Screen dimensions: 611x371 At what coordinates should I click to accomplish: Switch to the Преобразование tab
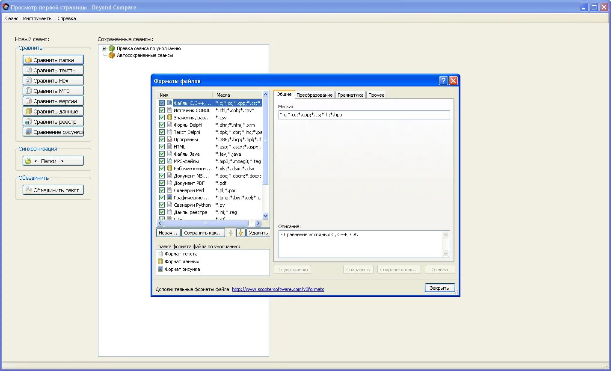click(314, 95)
